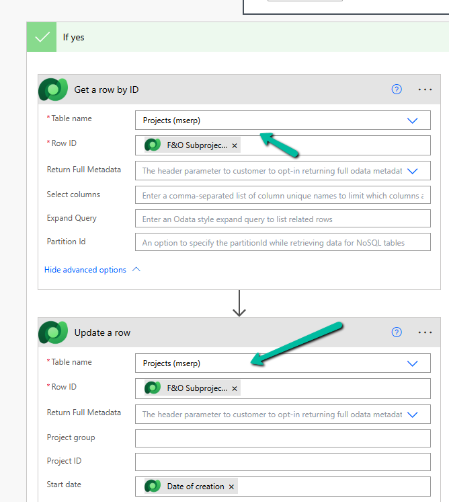Focus the Project ID input field
This screenshot has width=449, height=502.
283,462
